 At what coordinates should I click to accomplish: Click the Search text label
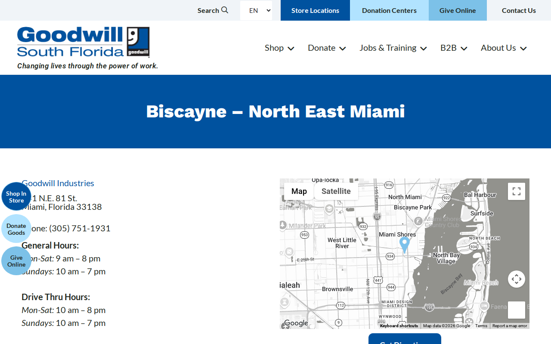[x=208, y=10]
